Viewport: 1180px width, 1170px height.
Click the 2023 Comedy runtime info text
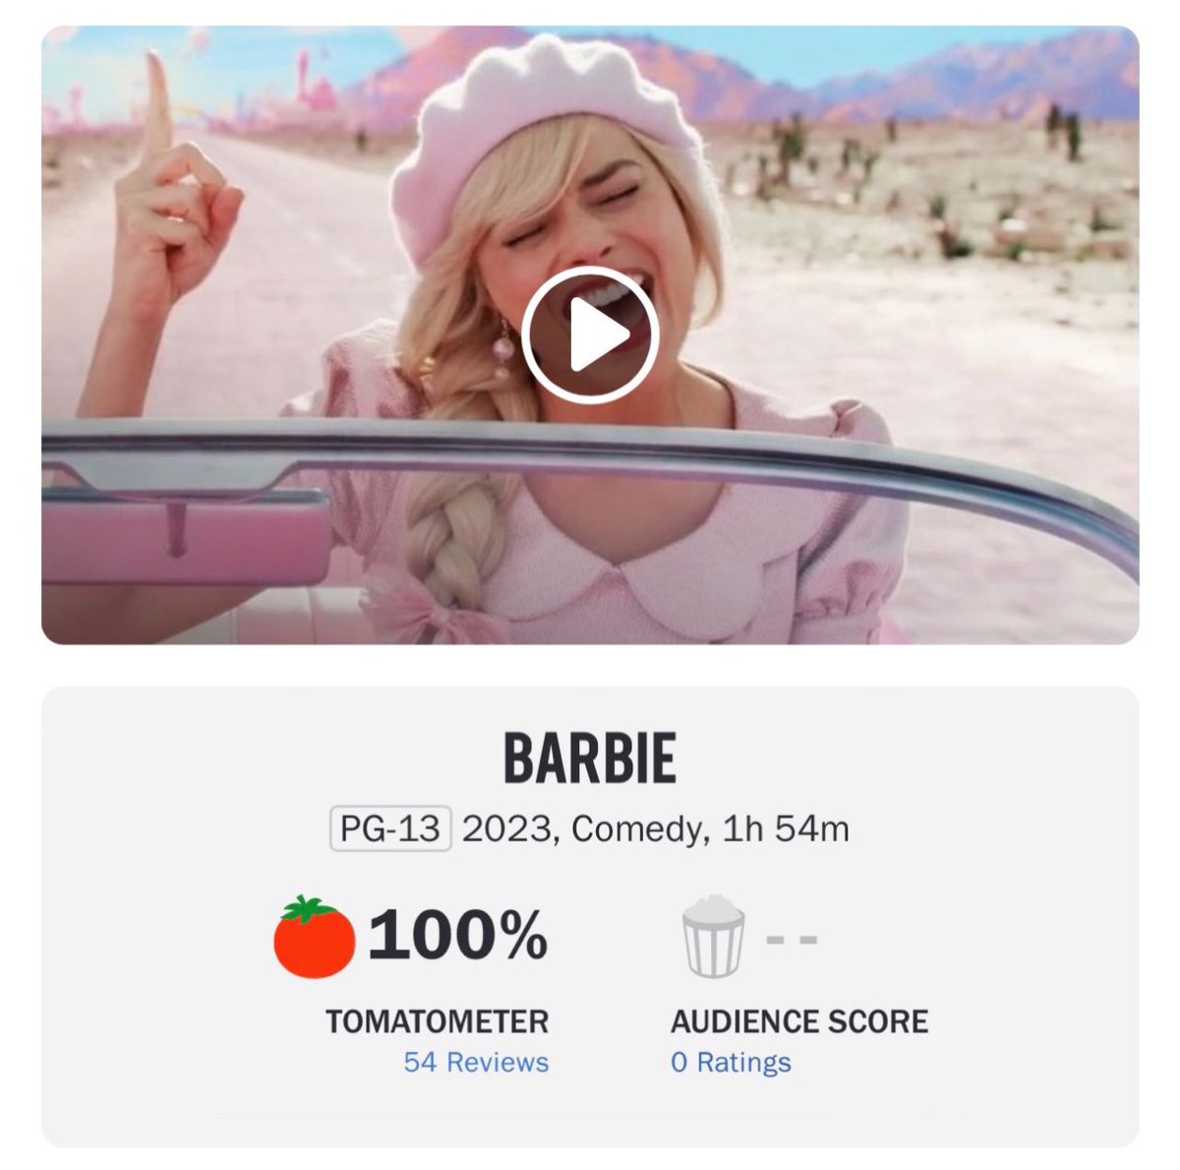[656, 829]
